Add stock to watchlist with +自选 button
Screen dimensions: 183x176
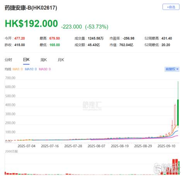click(171, 7)
